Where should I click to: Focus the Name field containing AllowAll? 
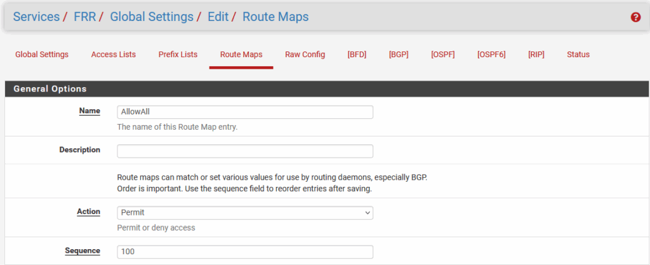click(245, 112)
